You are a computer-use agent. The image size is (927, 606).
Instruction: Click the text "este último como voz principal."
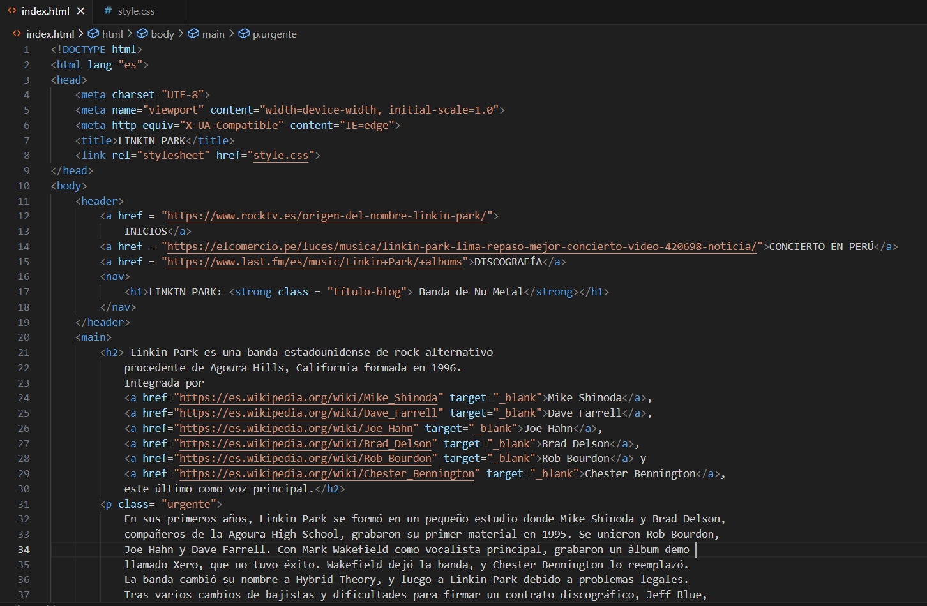coord(219,489)
